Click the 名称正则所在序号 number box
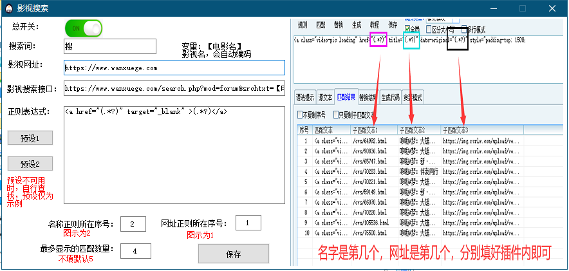 133,224
